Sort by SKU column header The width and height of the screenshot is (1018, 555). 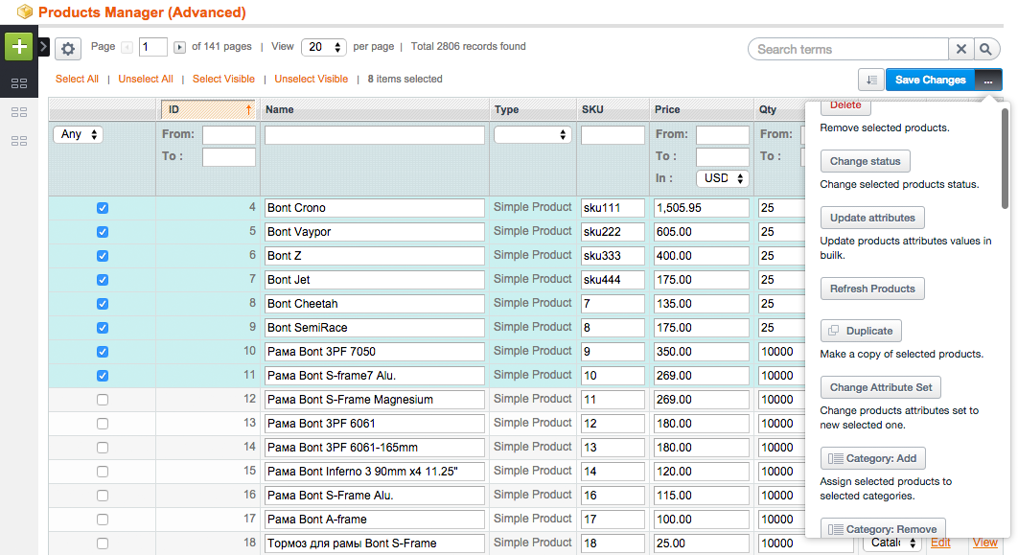613,109
